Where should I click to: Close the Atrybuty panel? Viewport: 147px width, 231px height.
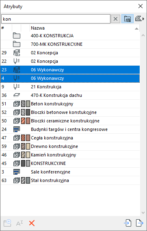coord(141,6)
